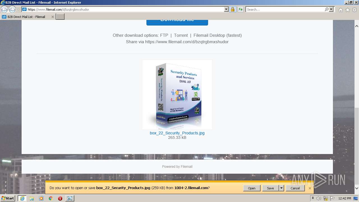The height and width of the screenshot is (202, 359).
Task: Open the last pinned taskbar application icon
Action: click(70, 198)
